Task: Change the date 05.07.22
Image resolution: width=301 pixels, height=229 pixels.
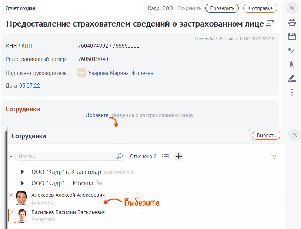Action: [x=30, y=86]
